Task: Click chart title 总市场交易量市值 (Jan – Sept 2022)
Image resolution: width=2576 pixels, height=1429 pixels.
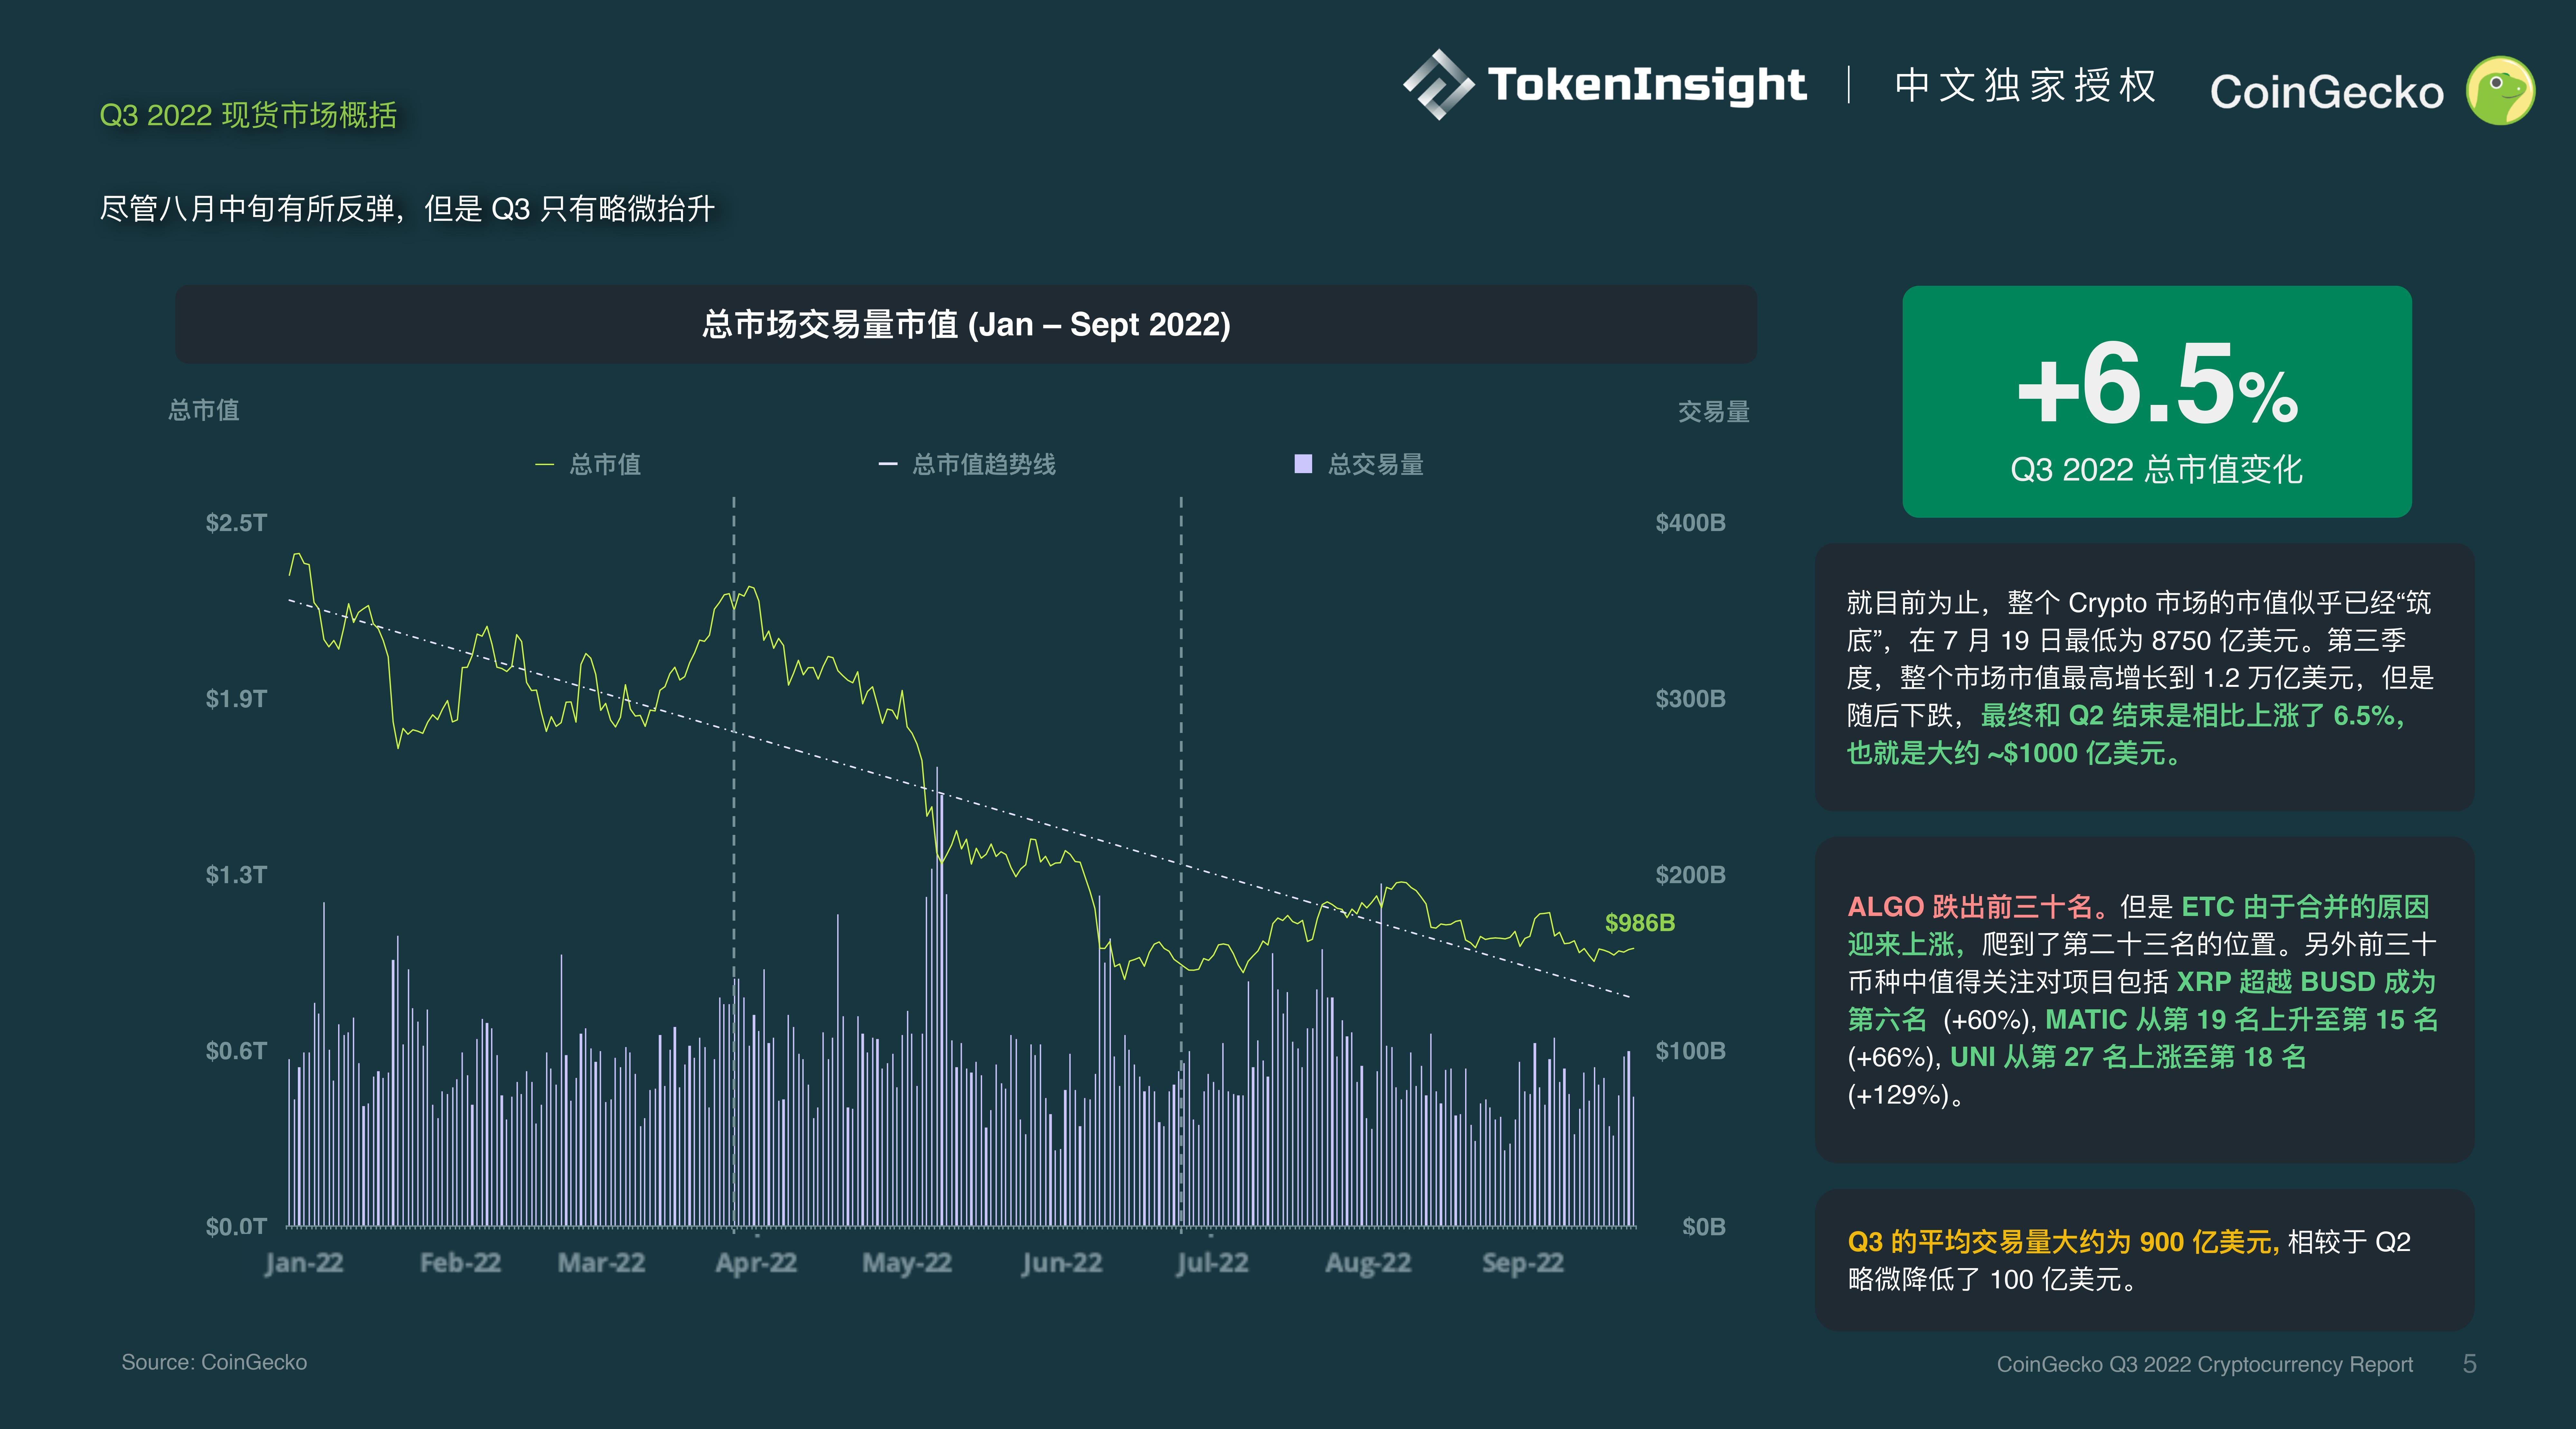Action: [966, 325]
